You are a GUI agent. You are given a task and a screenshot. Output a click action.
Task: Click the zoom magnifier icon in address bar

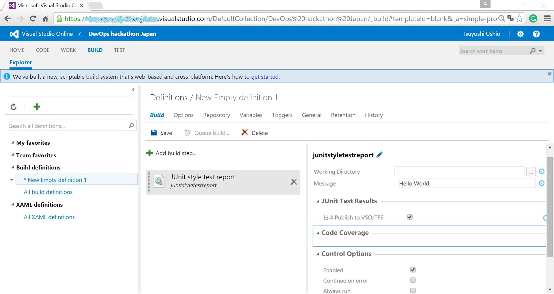tap(501, 18)
